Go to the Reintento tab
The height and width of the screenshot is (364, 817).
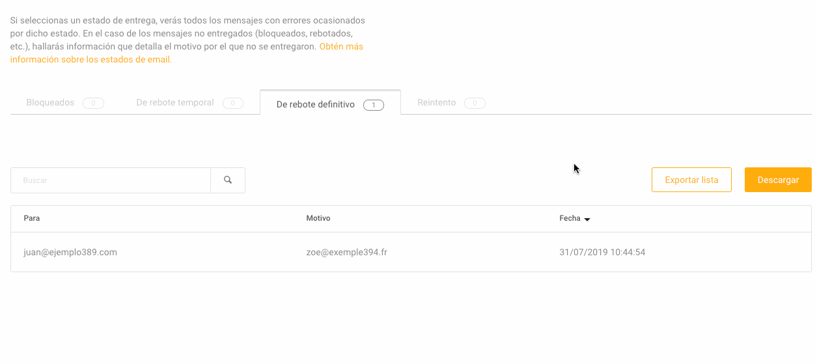[436, 103]
